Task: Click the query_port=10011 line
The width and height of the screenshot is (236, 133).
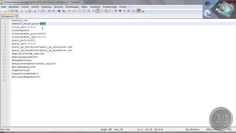Action: coord(24,40)
